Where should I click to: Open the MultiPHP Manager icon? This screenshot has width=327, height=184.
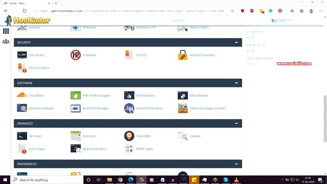coord(76,108)
